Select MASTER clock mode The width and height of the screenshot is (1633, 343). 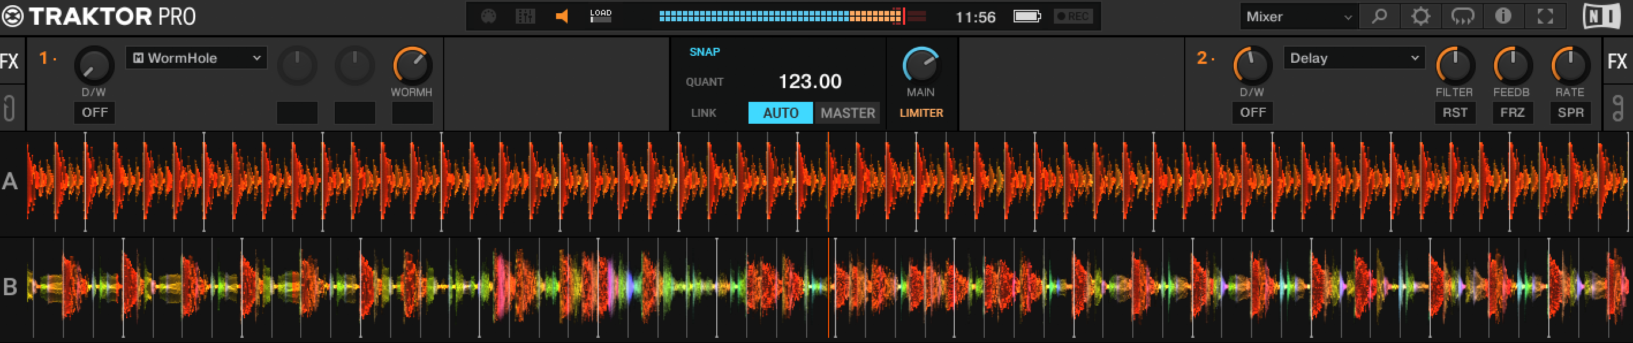tap(848, 113)
